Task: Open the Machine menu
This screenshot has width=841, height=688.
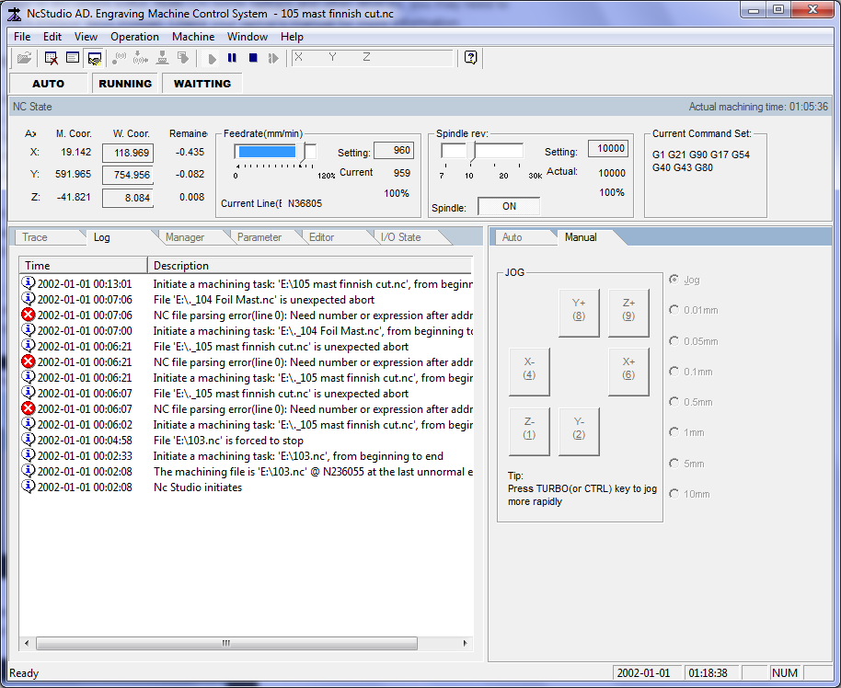Action: click(193, 37)
